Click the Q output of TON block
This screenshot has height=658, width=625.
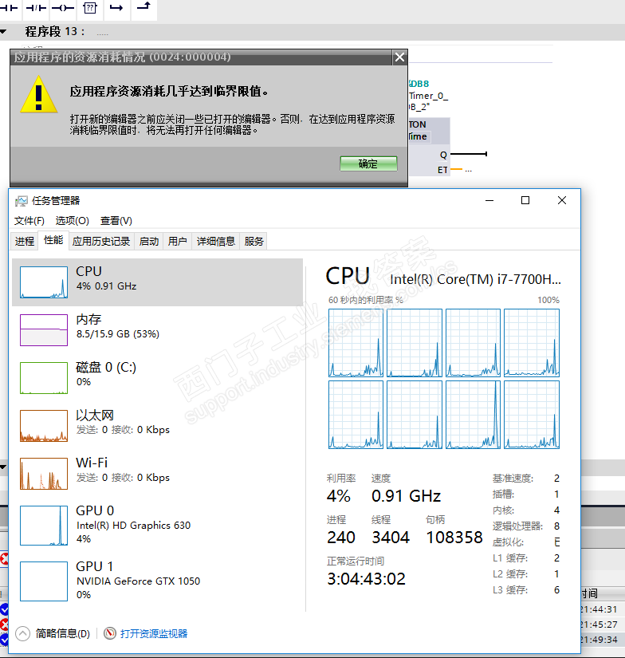(x=443, y=155)
